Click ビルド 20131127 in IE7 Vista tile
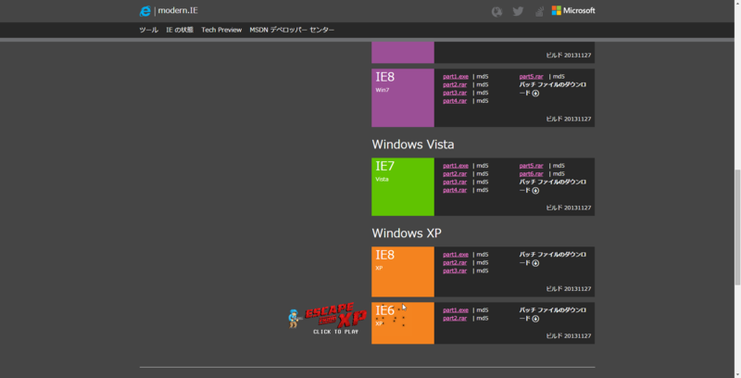741x378 pixels. pos(569,208)
